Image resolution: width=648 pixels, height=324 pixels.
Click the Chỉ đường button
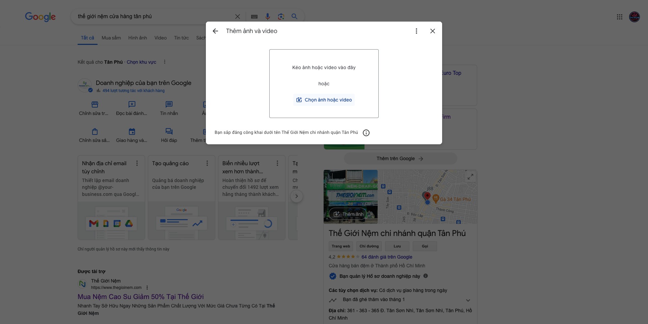369,246
